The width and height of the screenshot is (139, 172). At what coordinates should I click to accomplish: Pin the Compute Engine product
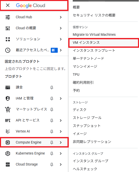point(52,142)
